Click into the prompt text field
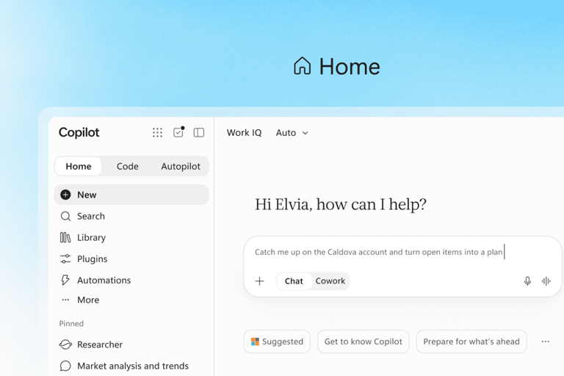564x376 pixels. click(x=402, y=252)
